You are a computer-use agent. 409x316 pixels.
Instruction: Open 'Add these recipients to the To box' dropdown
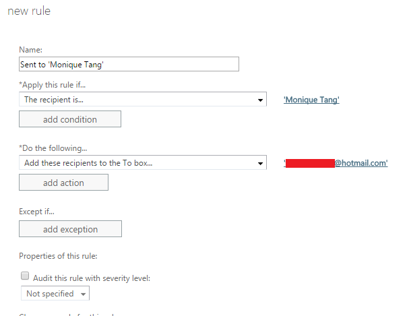pos(143,162)
